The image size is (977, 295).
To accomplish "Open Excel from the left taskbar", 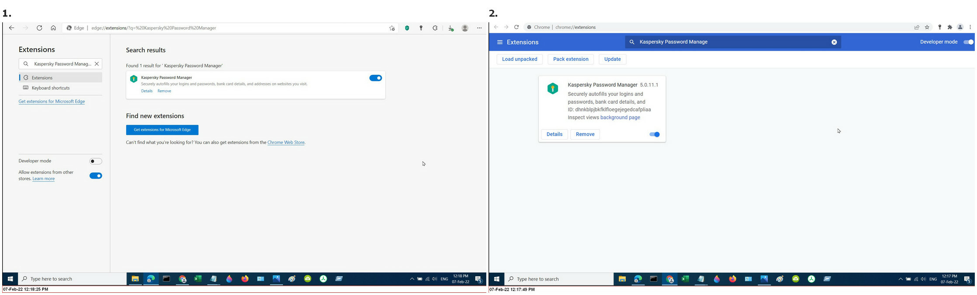I will (198, 279).
